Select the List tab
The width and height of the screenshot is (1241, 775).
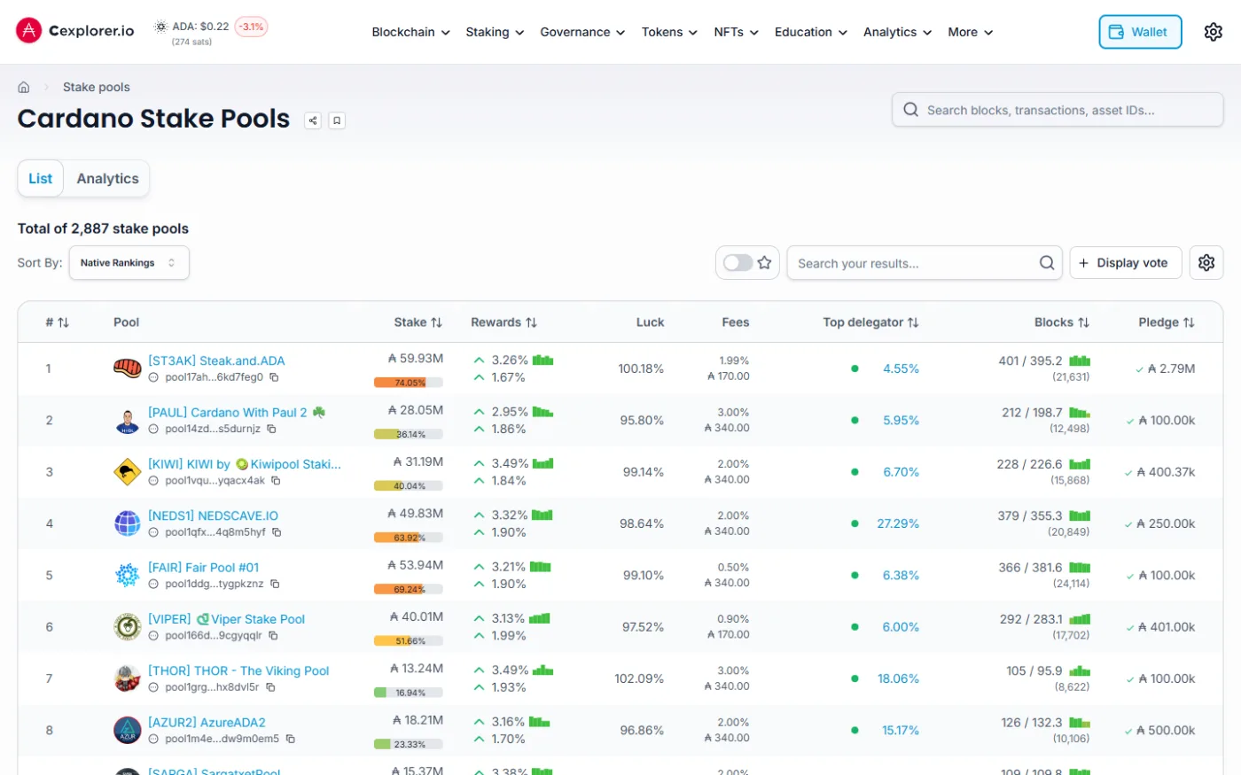pos(41,178)
